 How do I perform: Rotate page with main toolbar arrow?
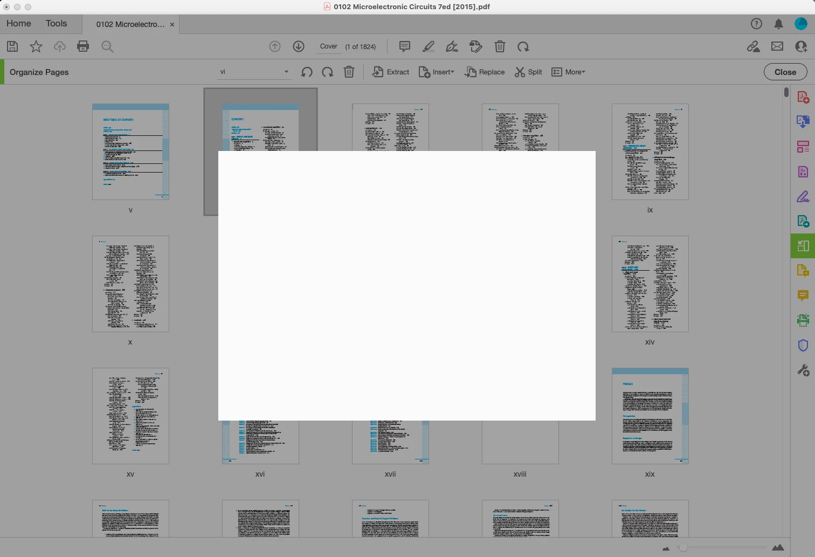[x=523, y=46]
